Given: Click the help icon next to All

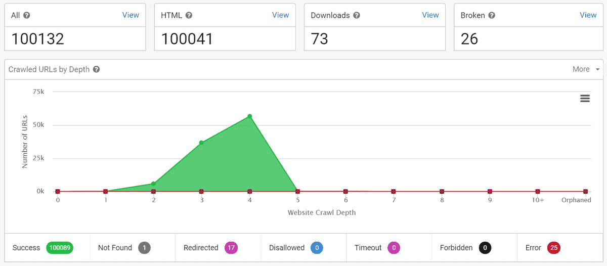Looking at the screenshot, I should click(27, 15).
